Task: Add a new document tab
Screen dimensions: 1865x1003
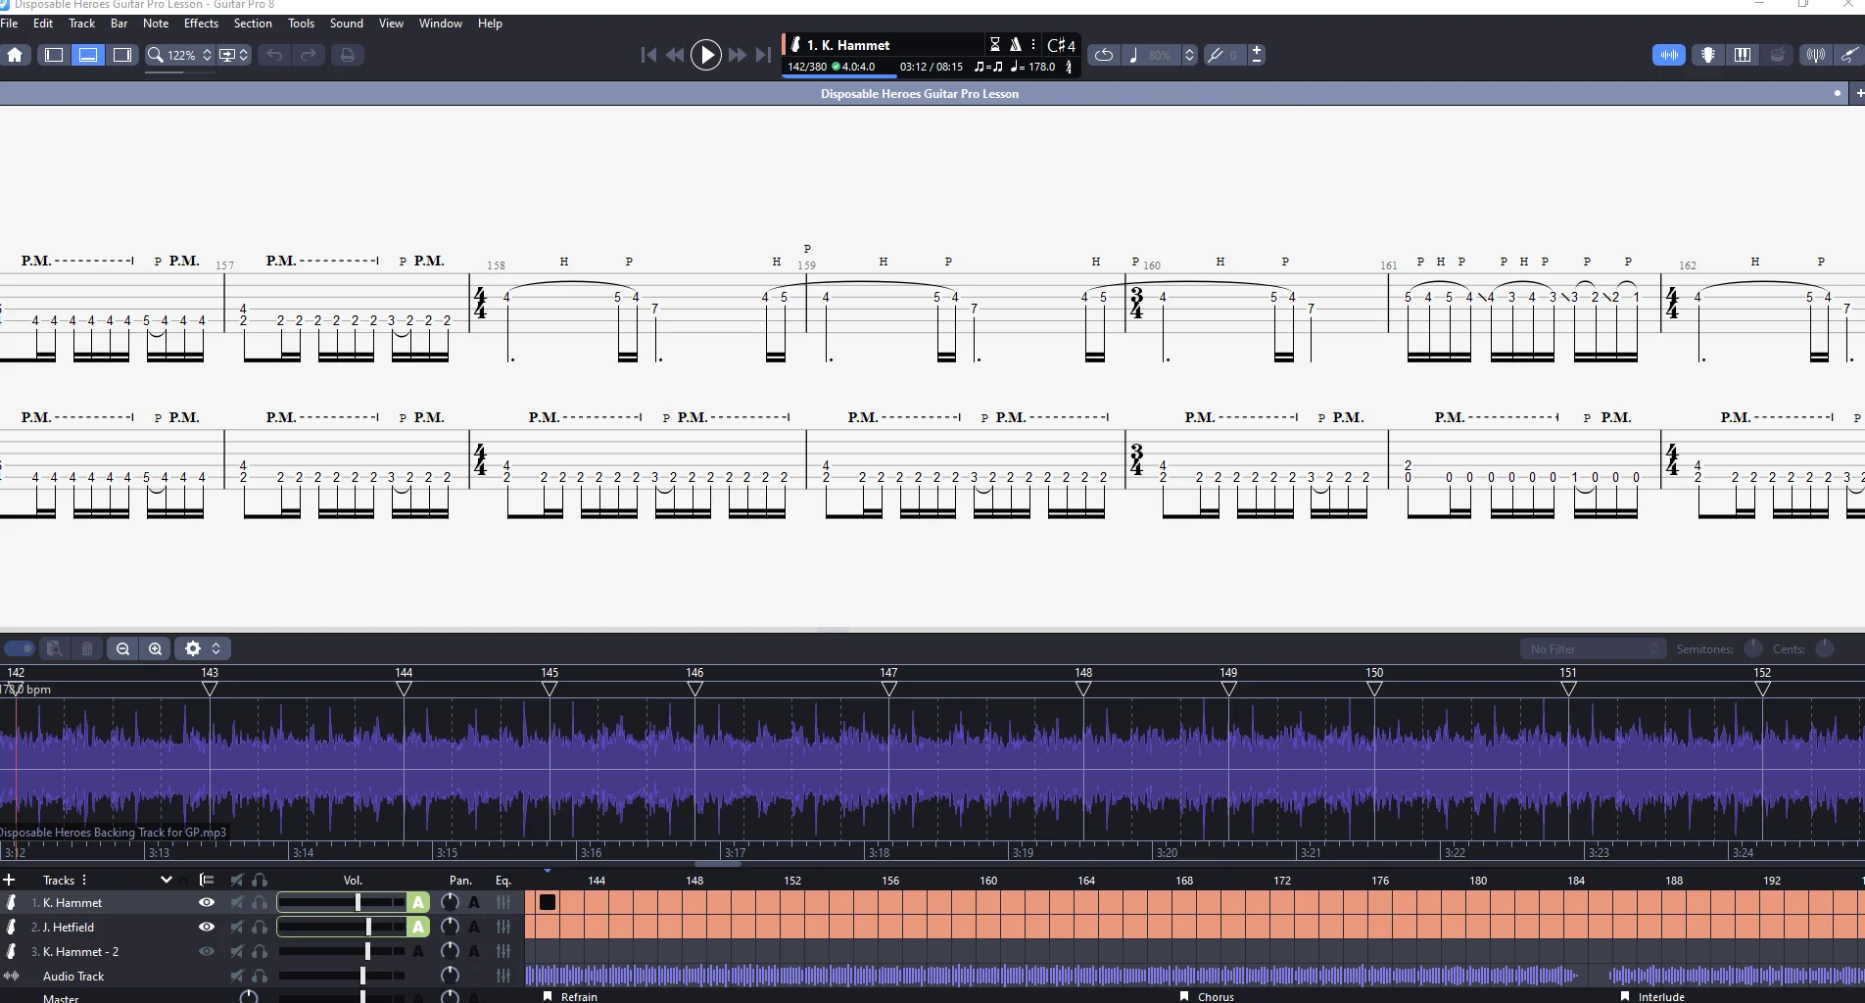Action: 1858,93
